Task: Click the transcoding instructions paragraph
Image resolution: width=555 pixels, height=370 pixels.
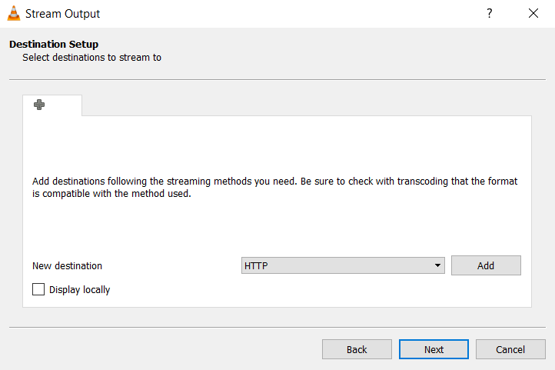Action: click(x=275, y=188)
